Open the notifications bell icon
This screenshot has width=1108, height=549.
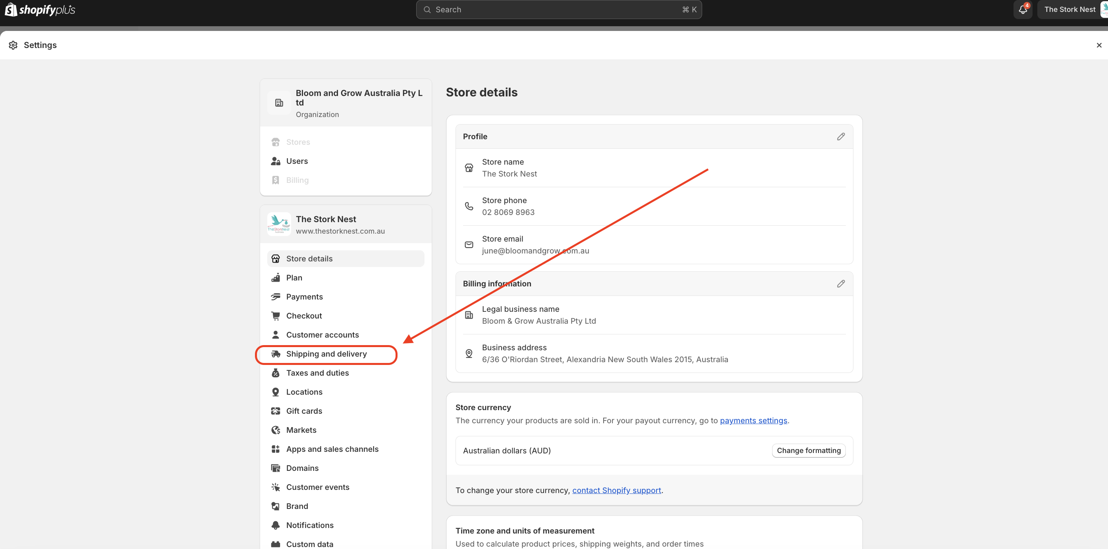tap(1023, 10)
